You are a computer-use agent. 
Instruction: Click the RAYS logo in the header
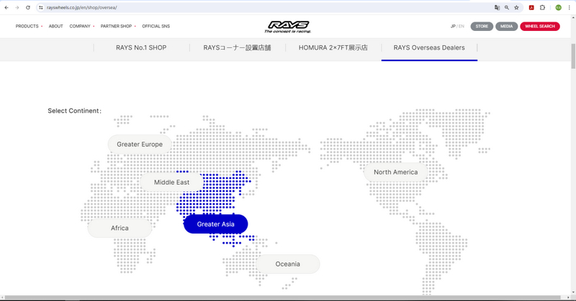click(287, 25)
